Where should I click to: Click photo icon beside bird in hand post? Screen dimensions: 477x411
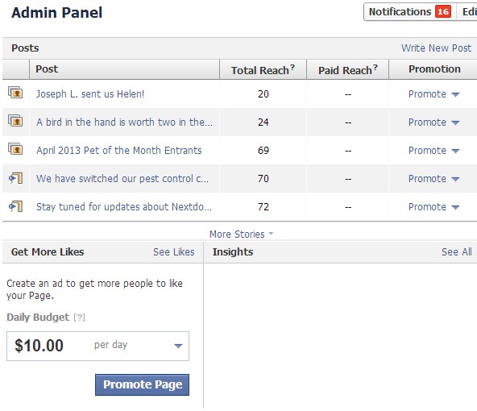point(15,121)
